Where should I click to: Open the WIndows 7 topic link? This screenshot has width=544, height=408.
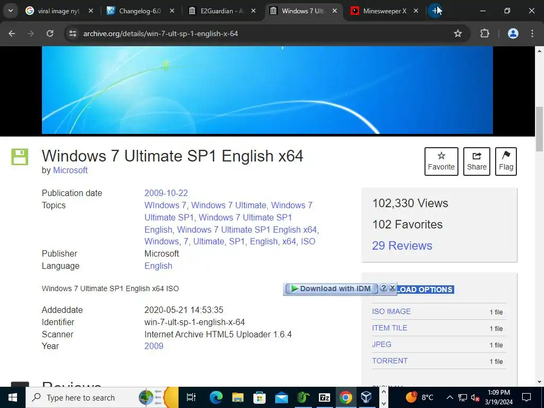[x=165, y=206]
